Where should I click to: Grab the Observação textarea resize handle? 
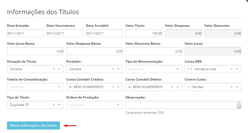point(239,107)
